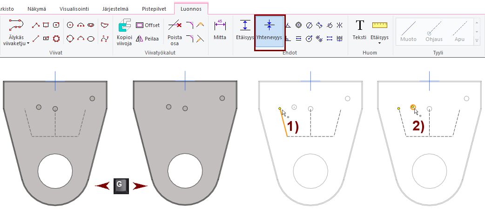The width and height of the screenshot is (485, 217).
Task: Apply the Muoto line style
Action: (x=408, y=31)
